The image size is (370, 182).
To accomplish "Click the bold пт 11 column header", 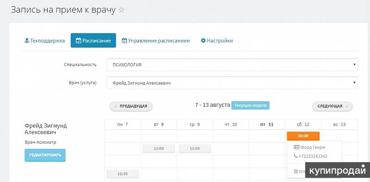I will click(x=267, y=125).
